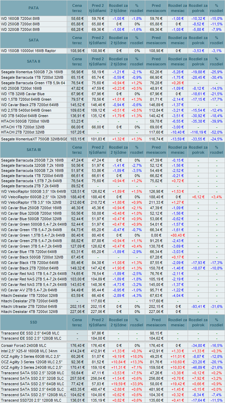Select Transcend SSD720 2.5" 128GB MLC row name
The height and width of the screenshot is (403, 225).
[x=31, y=400]
